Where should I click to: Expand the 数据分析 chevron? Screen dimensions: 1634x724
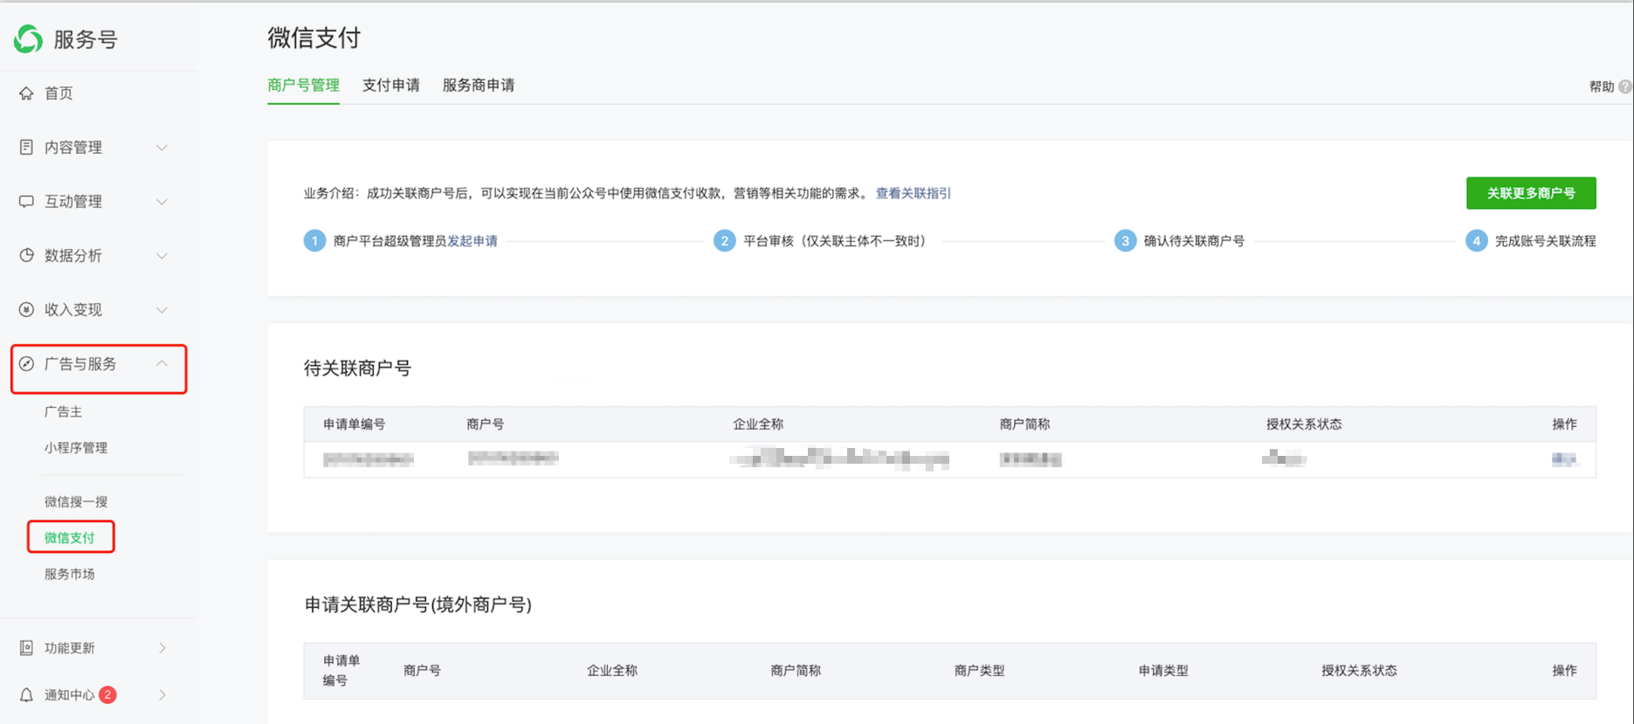coord(162,256)
